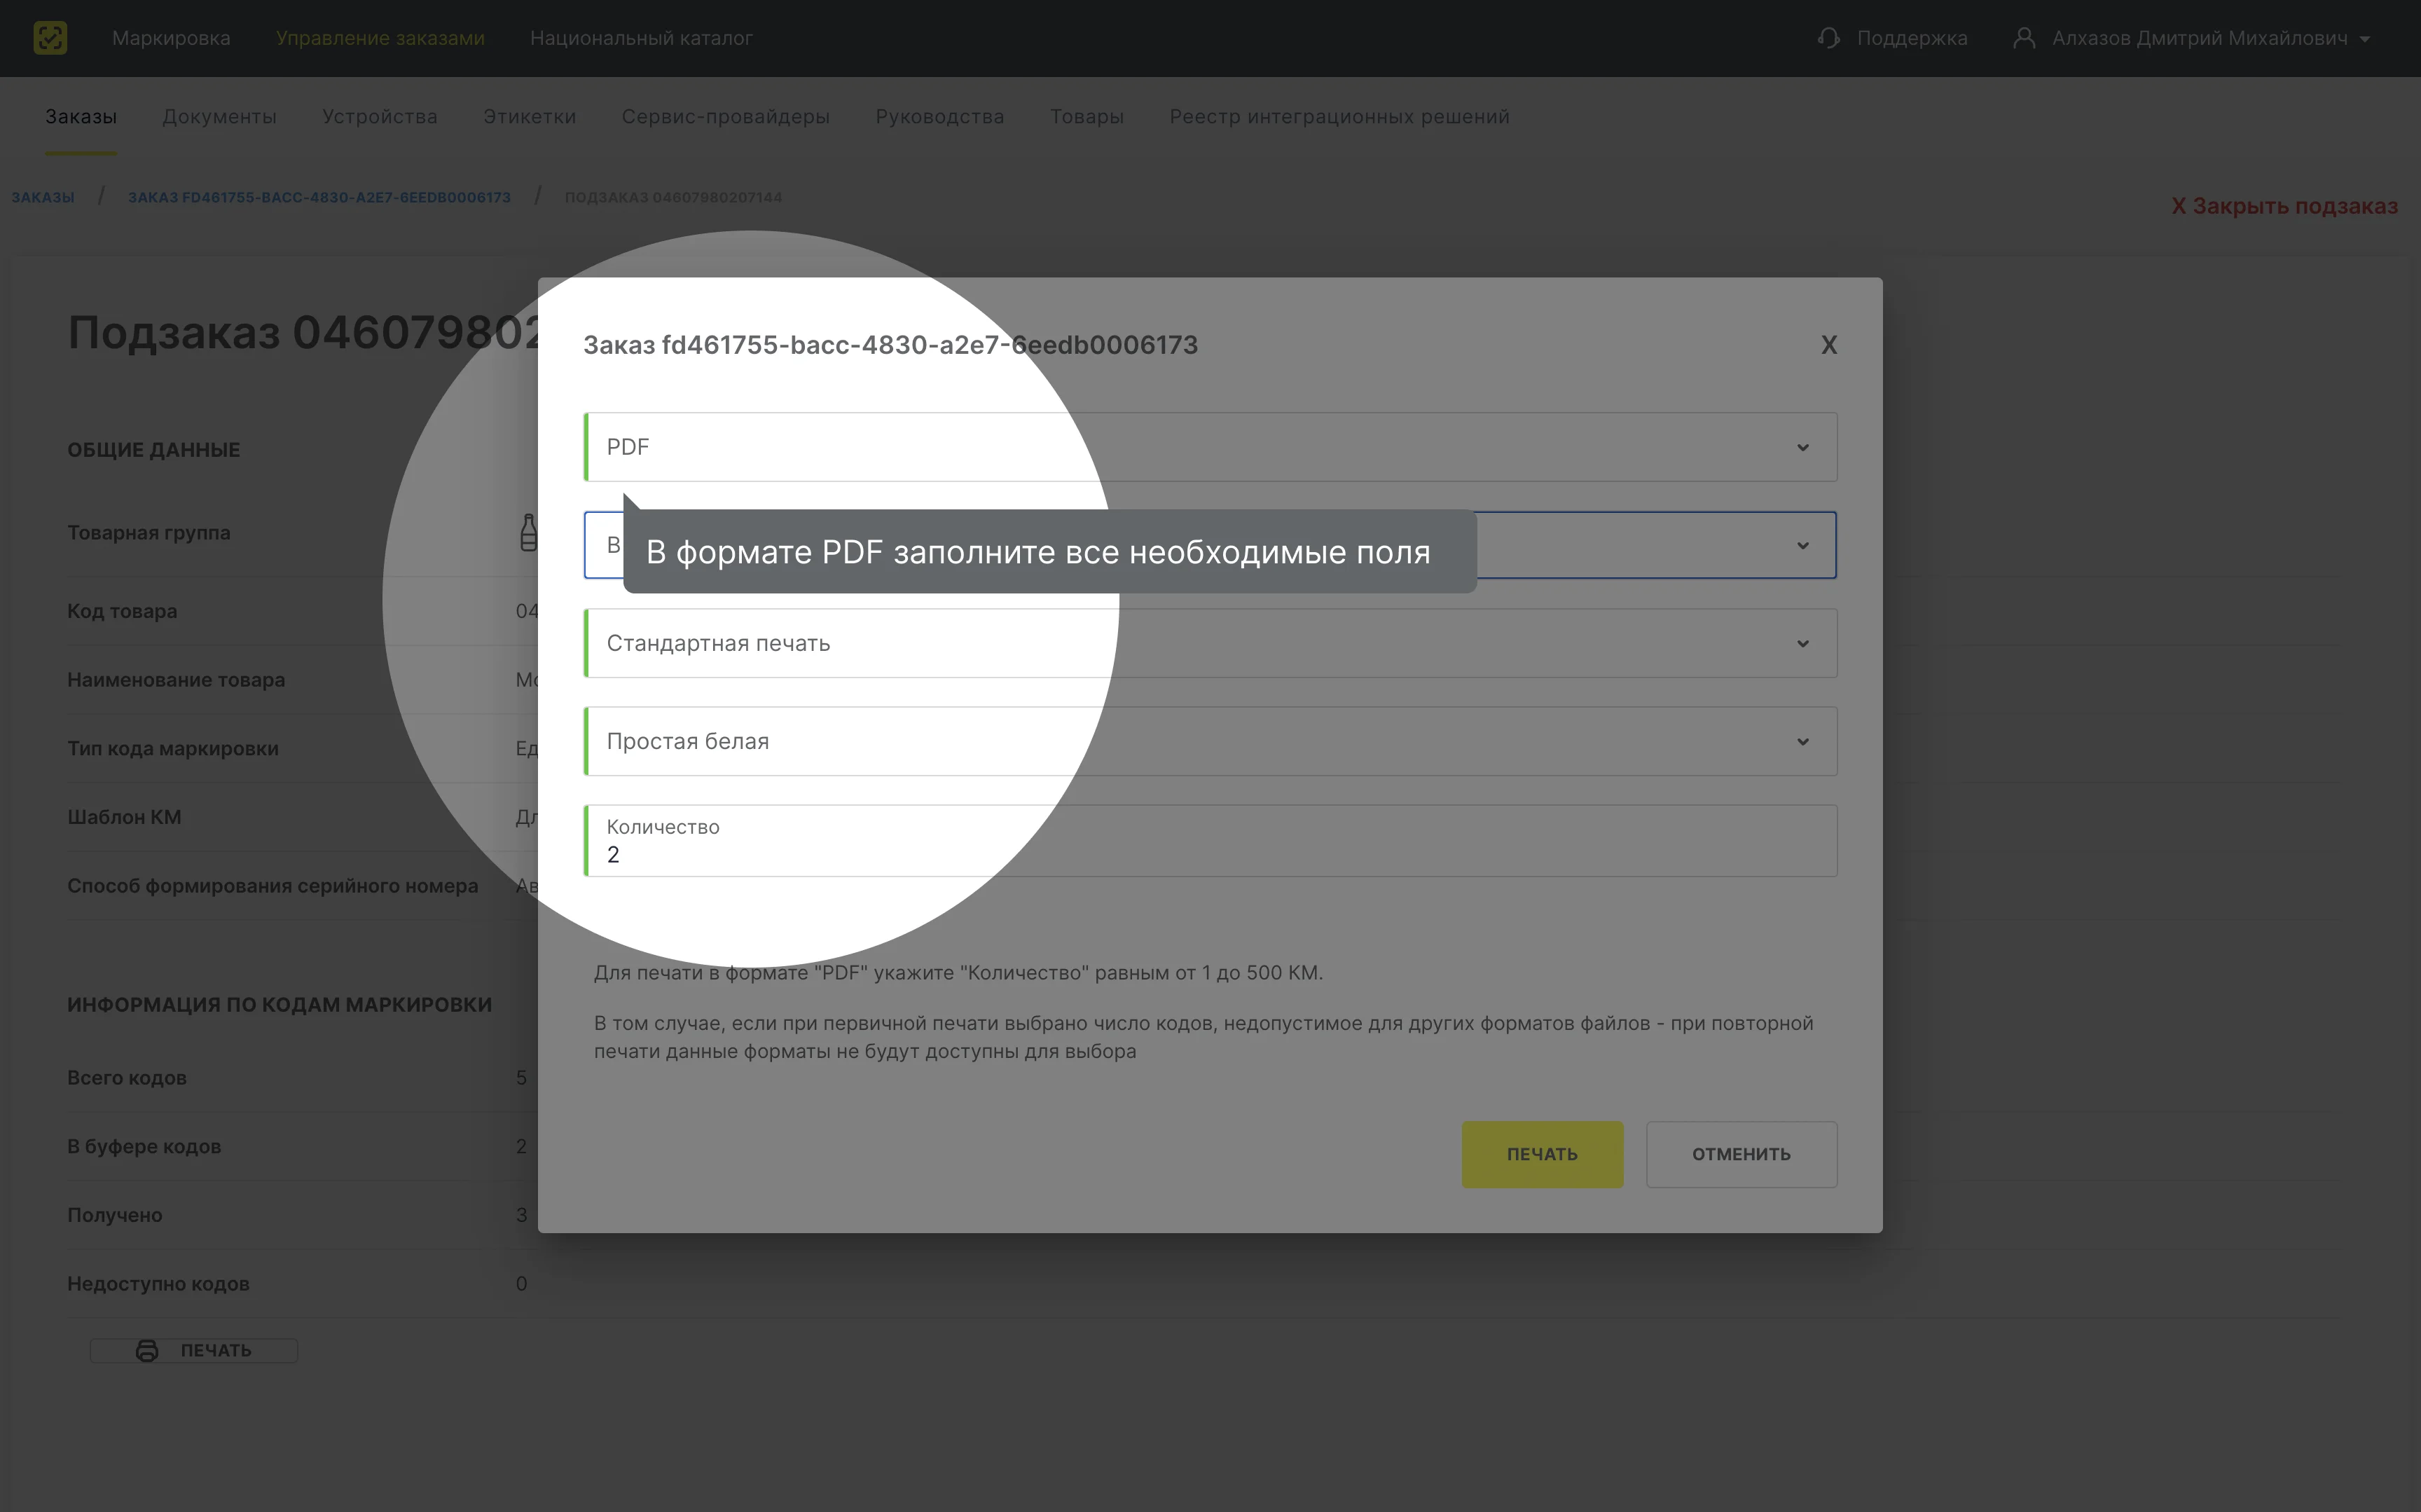Open the PDF format dropdown

(x=1210, y=447)
